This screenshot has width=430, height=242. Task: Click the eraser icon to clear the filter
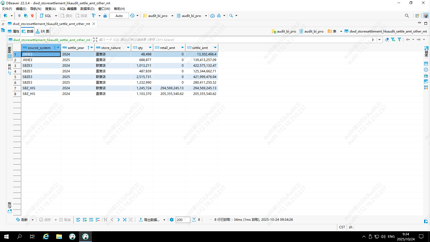[x=387, y=40]
